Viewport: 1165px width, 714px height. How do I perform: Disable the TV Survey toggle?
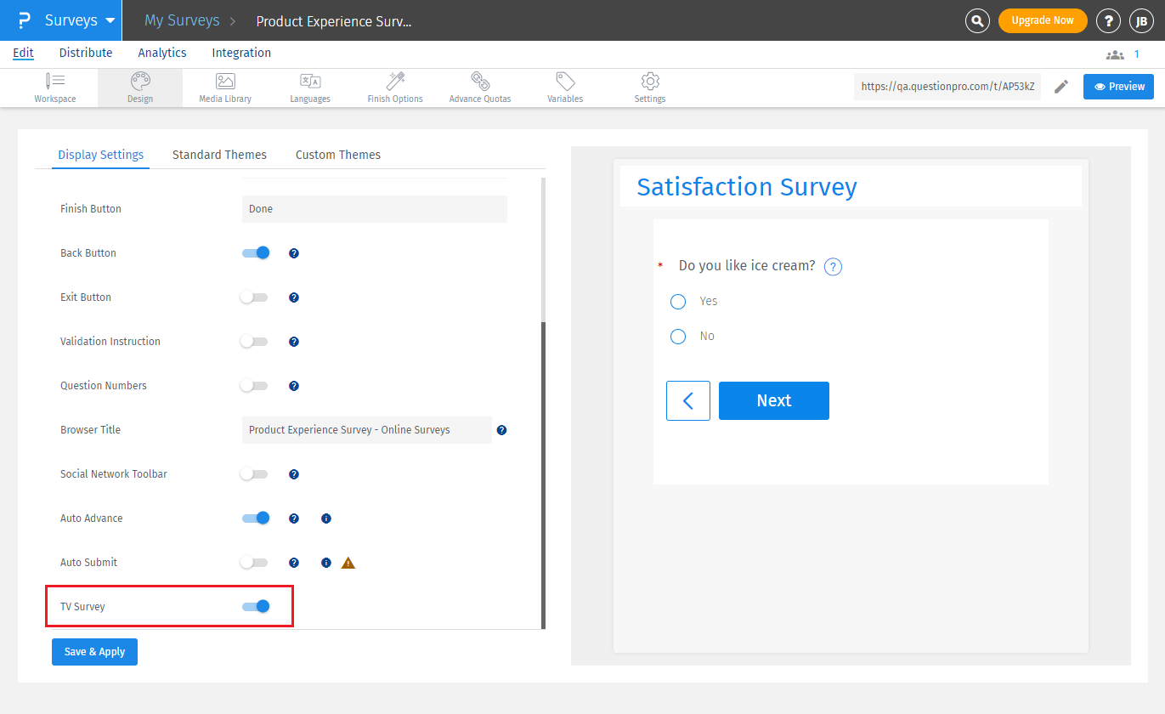pos(255,607)
